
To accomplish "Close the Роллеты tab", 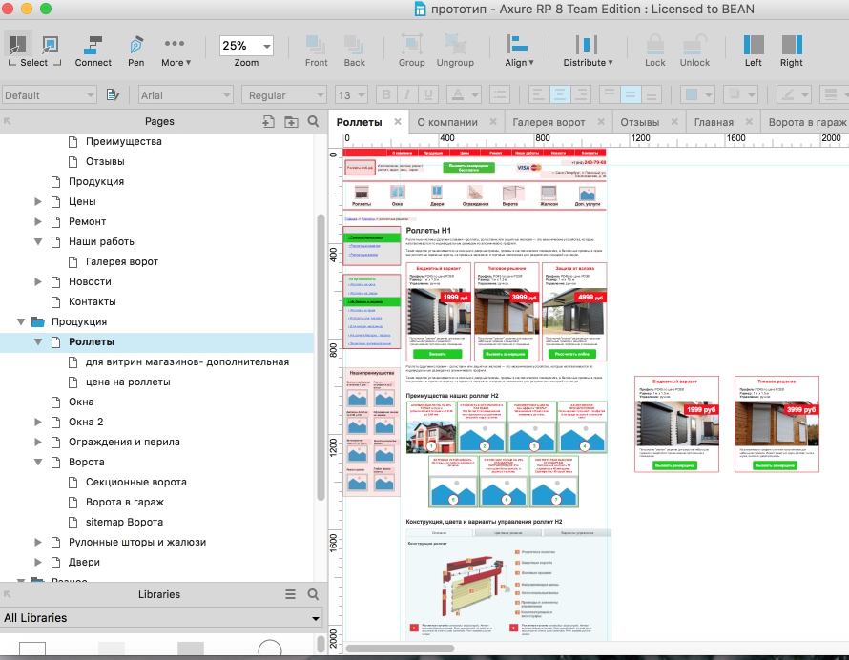I will coord(398,122).
